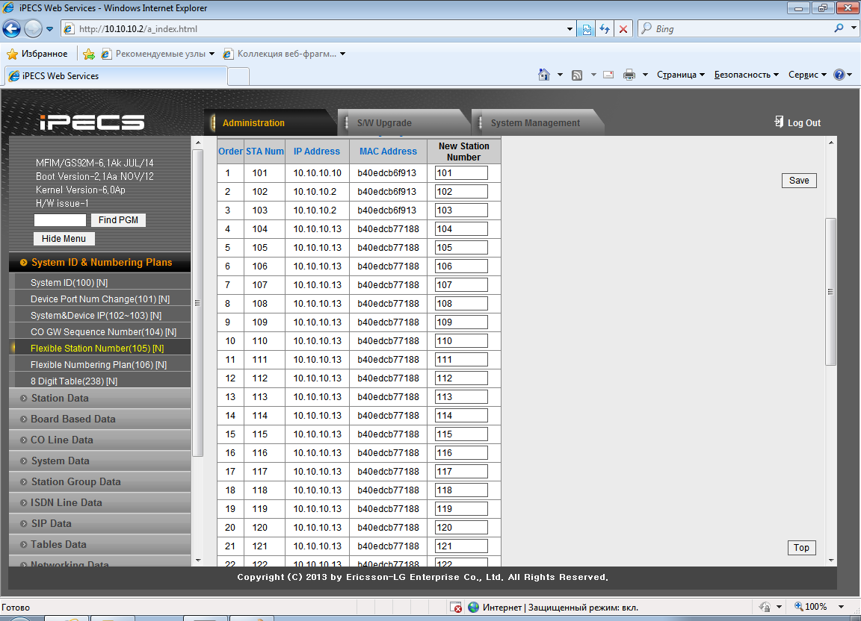This screenshot has width=861, height=621.
Task: Click the Home page icon
Action: pos(544,75)
